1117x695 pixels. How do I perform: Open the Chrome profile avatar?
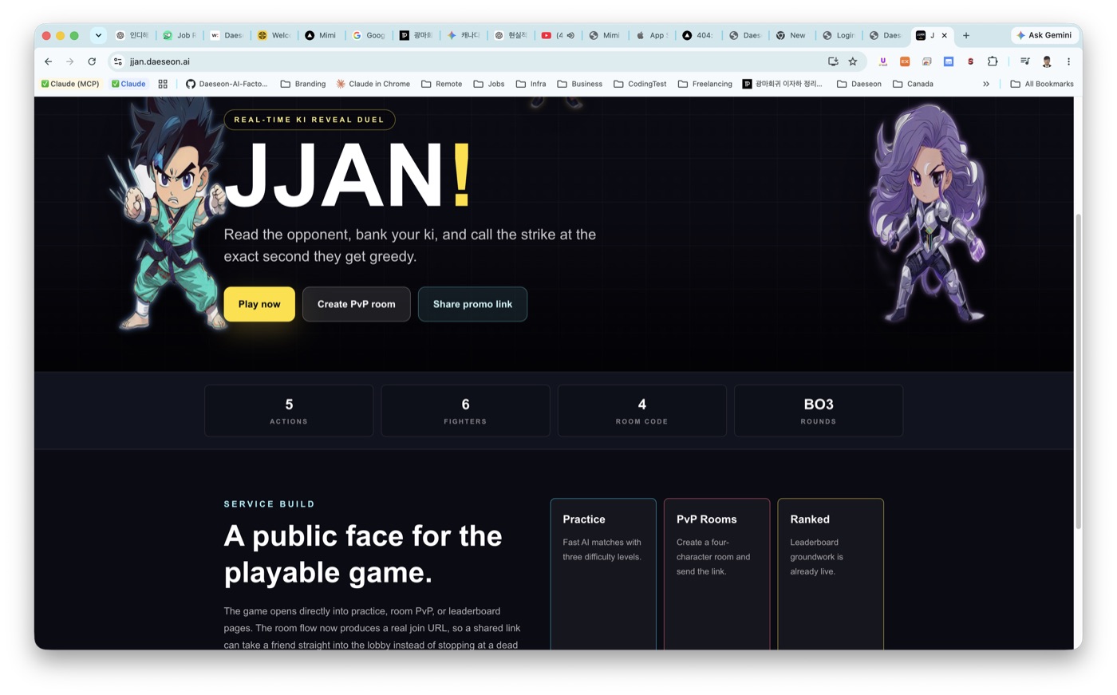coord(1047,61)
